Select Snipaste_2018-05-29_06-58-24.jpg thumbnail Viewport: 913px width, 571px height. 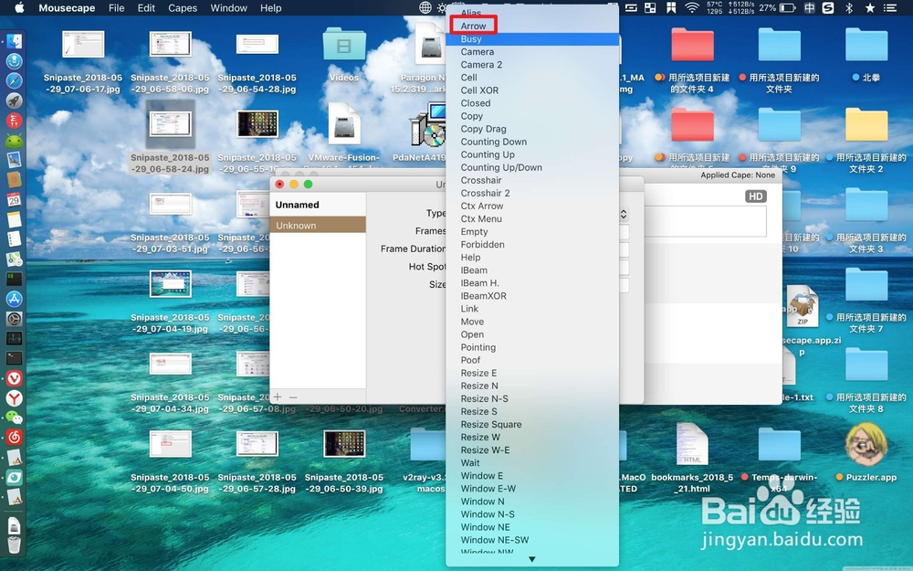170,124
